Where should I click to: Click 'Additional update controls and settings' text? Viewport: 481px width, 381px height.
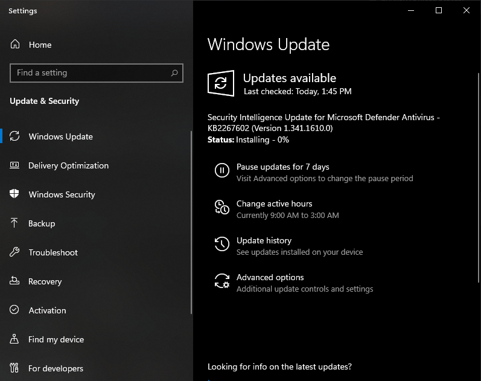305,289
